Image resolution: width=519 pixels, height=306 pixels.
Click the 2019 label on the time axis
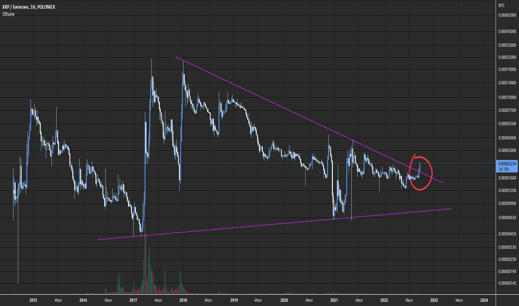tap(234, 300)
